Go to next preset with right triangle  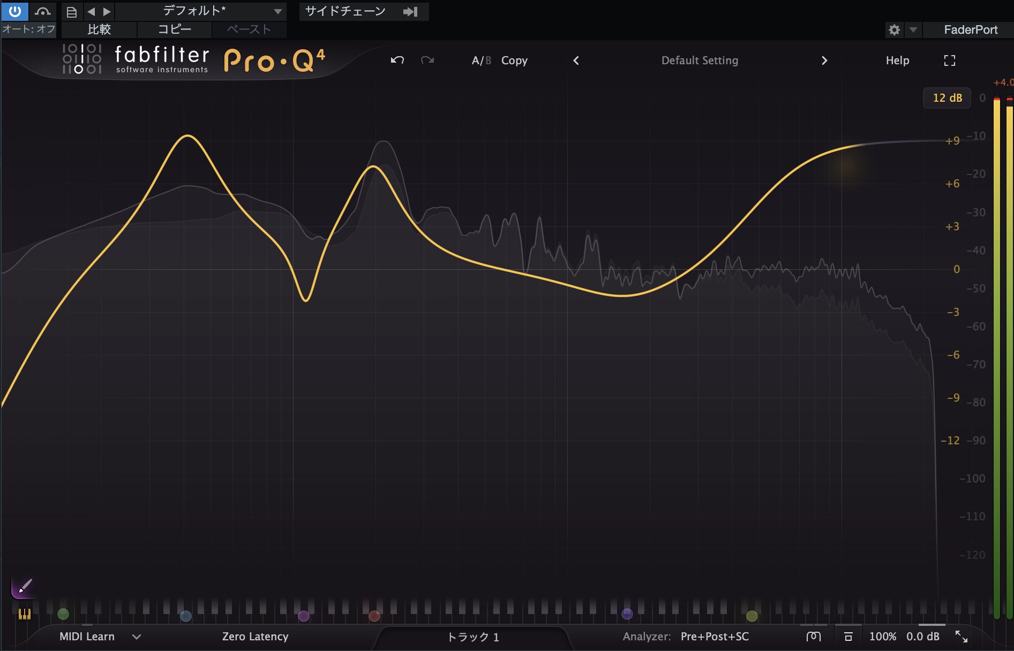click(x=107, y=11)
